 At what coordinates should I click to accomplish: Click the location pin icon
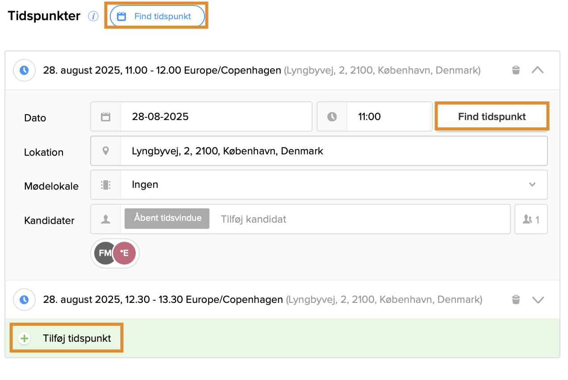pos(106,151)
